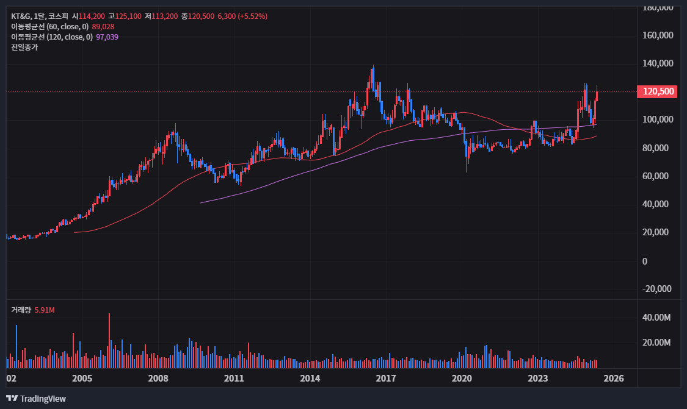Click the TradingView logo link
Image resolution: width=687 pixels, height=409 pixels.
(x=36, y=399)
